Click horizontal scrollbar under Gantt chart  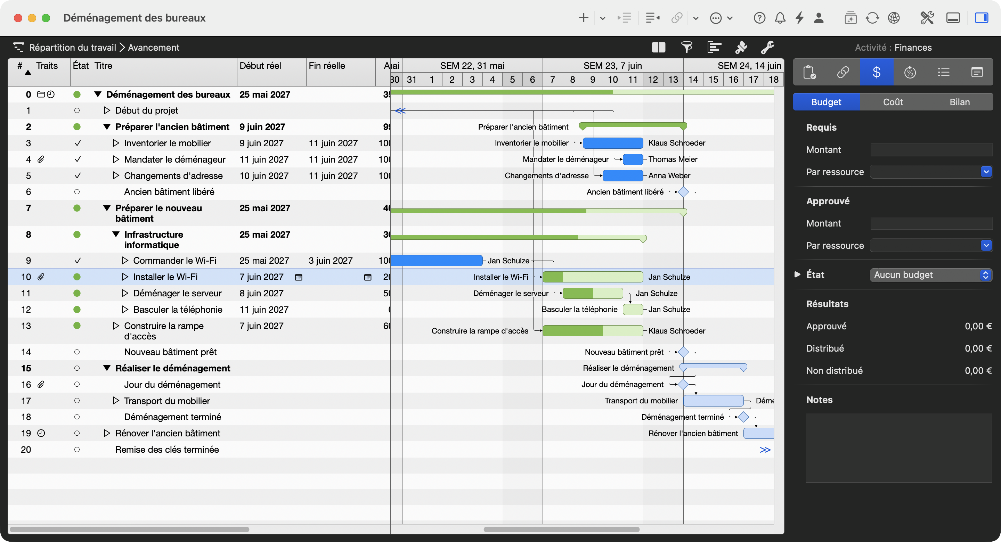[x=561, y=529]
